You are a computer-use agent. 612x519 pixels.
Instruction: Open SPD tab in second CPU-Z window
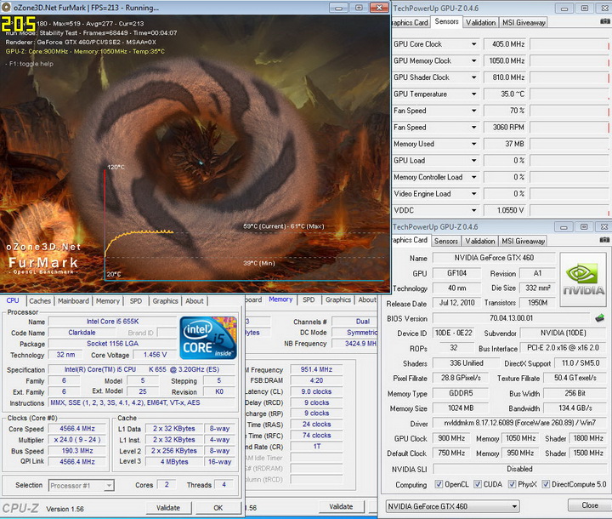309,299
